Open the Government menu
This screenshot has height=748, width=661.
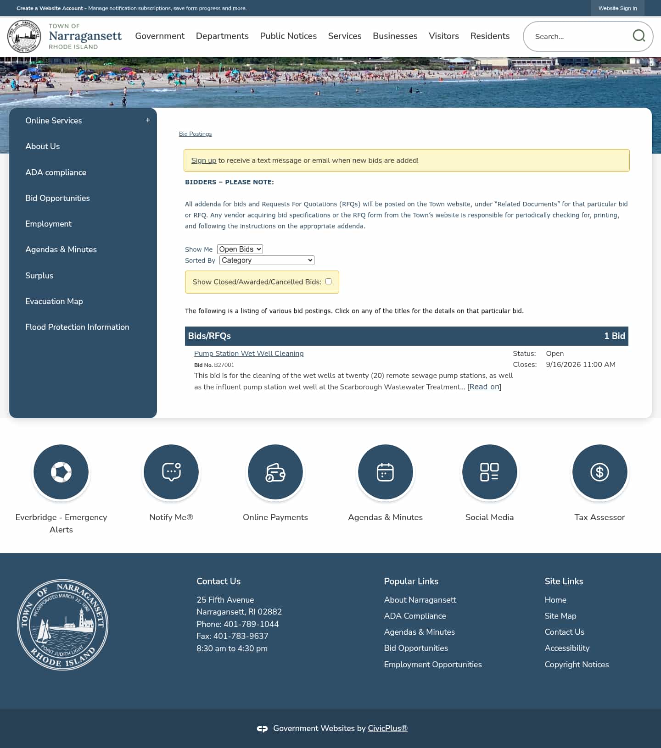[160, 36]
